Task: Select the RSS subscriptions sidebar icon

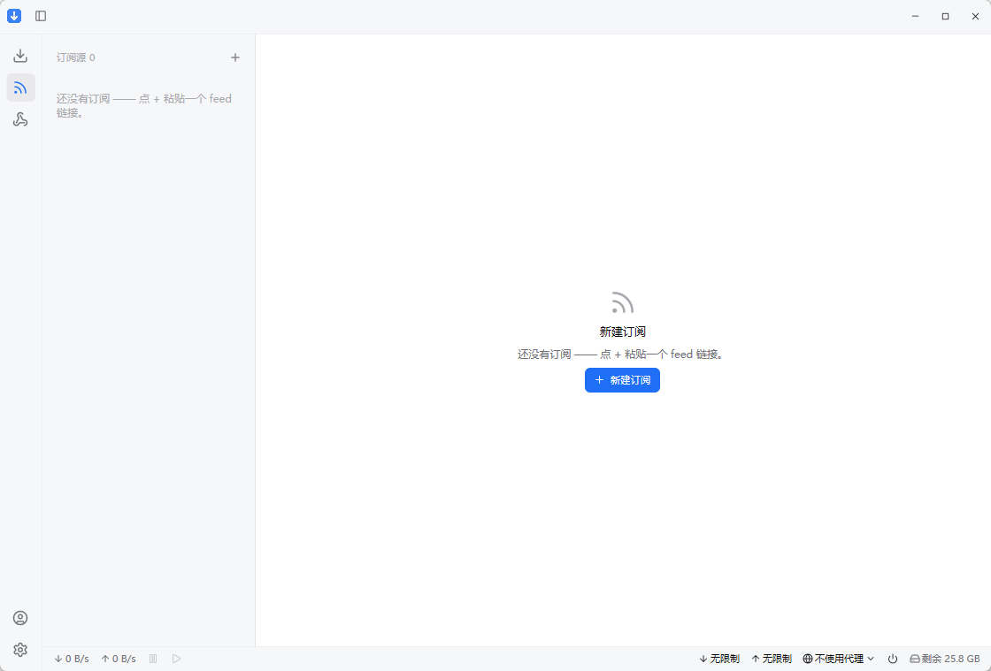Action: point(20,88)
